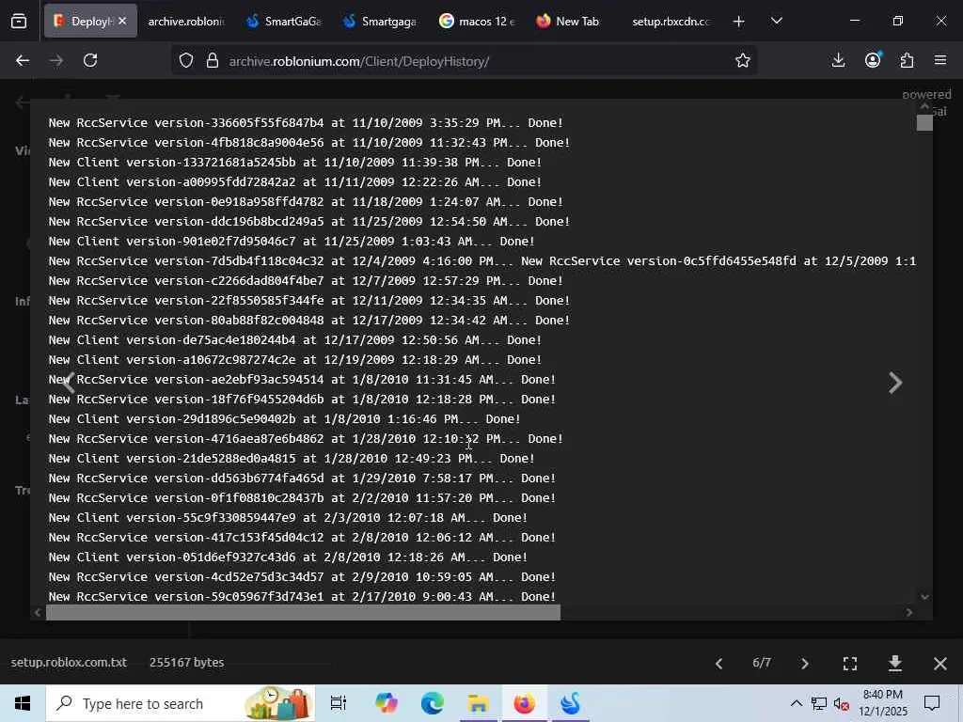Download setup.roblox.com.txt file

point(895,663)
